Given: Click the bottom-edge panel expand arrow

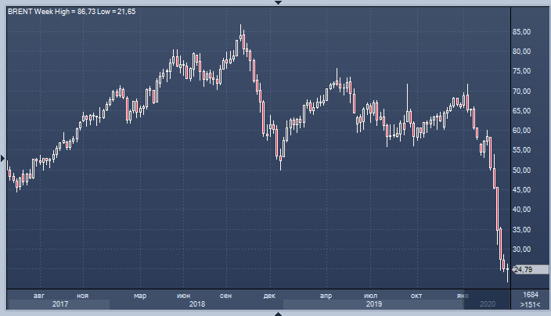Looking at the screenshot, I should point(275,313).
